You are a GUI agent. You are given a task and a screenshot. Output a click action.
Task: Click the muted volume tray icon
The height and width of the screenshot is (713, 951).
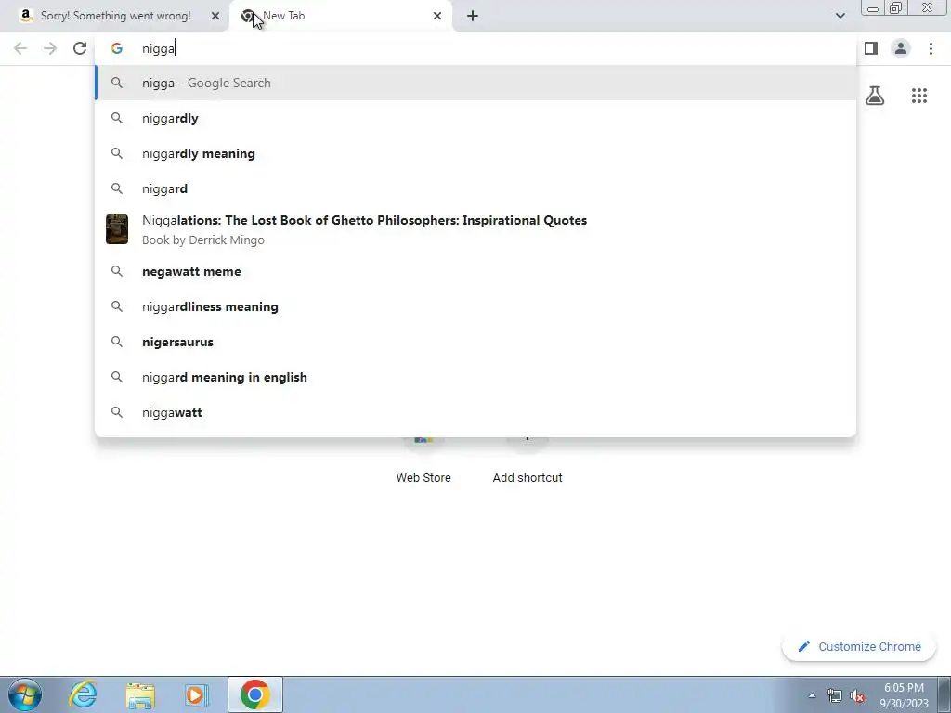(x=857, y=696)
